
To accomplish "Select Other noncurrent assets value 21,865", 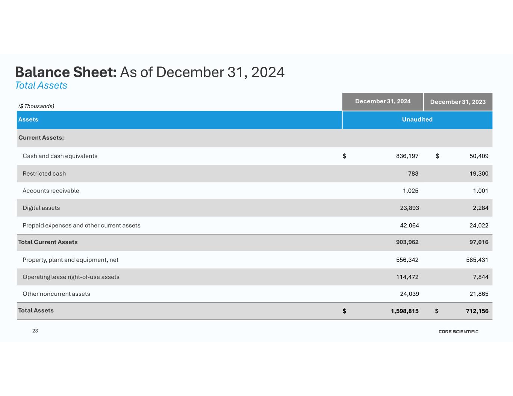I will tap(479, 294).
